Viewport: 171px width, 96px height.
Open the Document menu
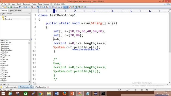(x=26, y=4)
